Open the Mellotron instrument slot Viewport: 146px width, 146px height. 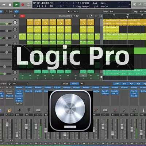click(x=67, y=87)
